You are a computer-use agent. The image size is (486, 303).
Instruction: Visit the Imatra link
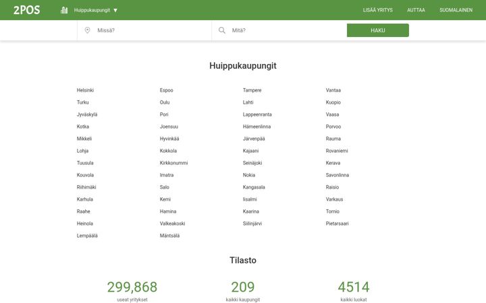(167, 175)
